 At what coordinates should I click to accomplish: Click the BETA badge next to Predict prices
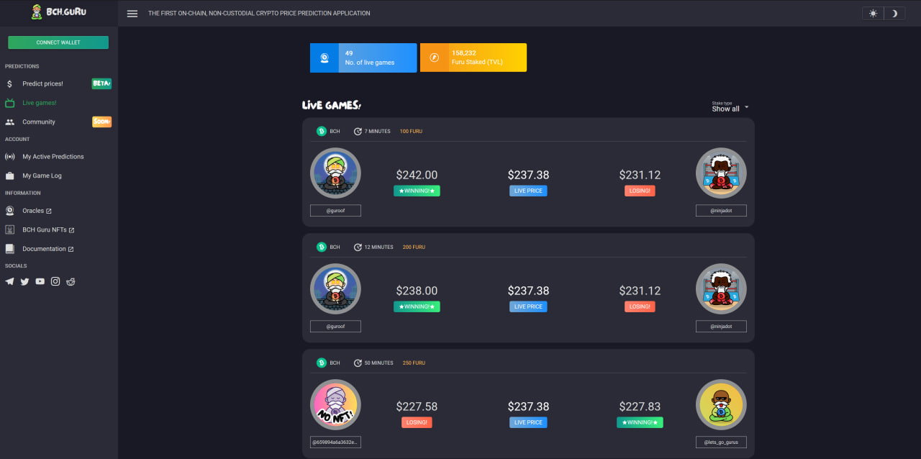(101, 83)
